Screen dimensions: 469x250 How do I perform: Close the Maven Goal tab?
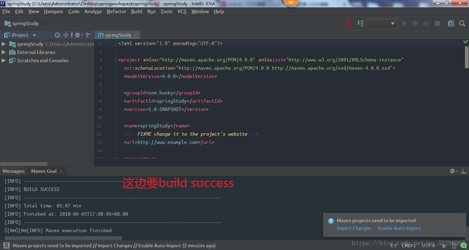[61, 171]
